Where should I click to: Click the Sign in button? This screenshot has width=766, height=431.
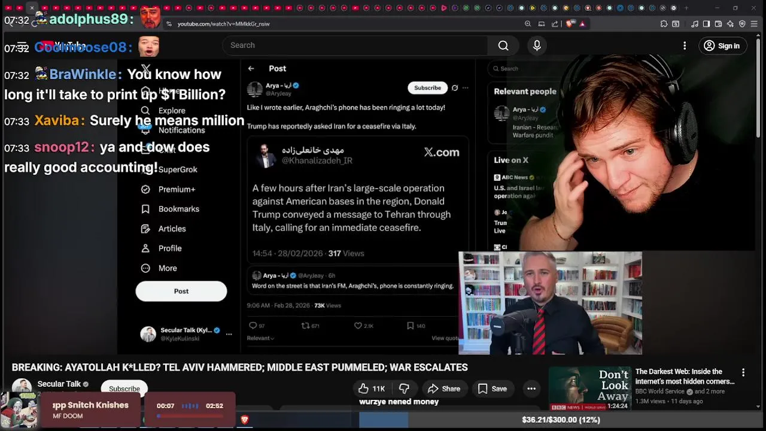pyautogui.click(x=722, y=45)
